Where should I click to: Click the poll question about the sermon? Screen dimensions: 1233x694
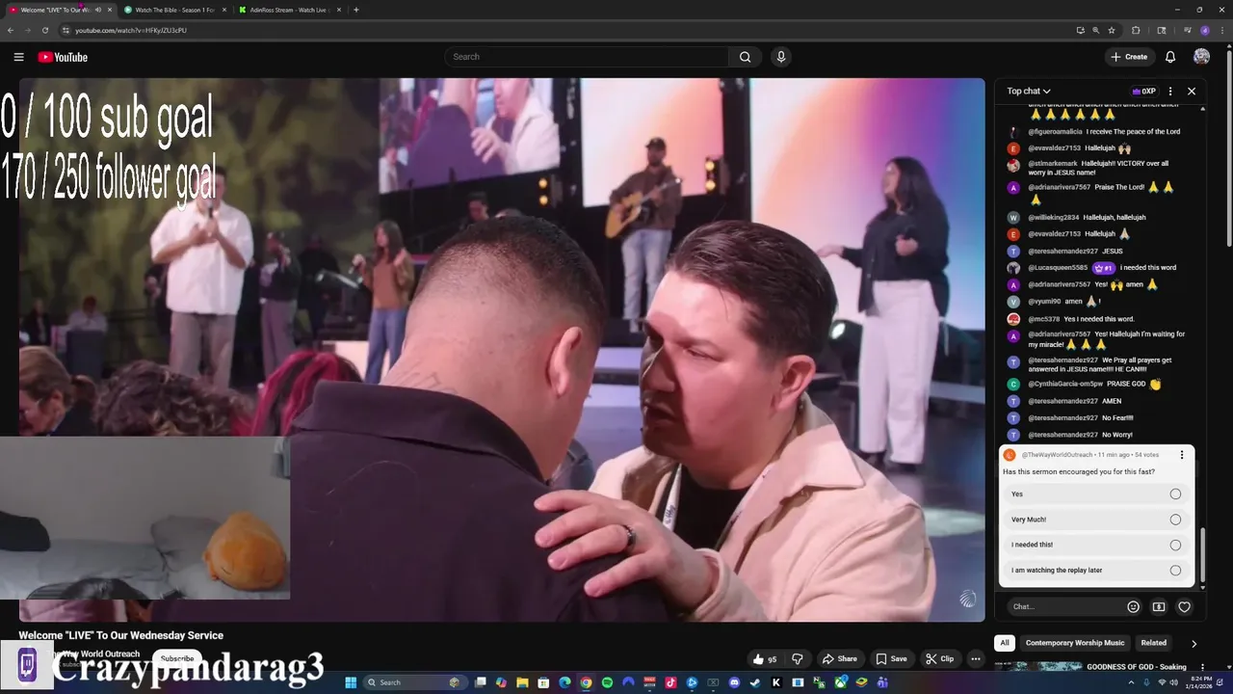point(1079,472)
